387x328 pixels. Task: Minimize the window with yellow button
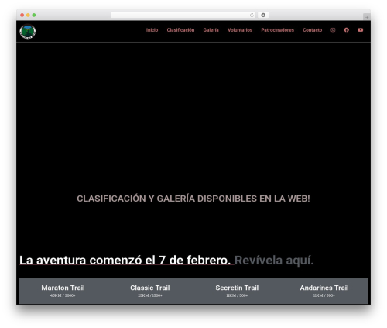click(x=28, y=15)
